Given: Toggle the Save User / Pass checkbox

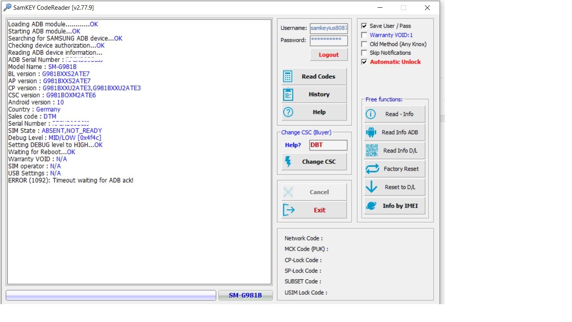Looking at the screenshot, I should [364, 26].
